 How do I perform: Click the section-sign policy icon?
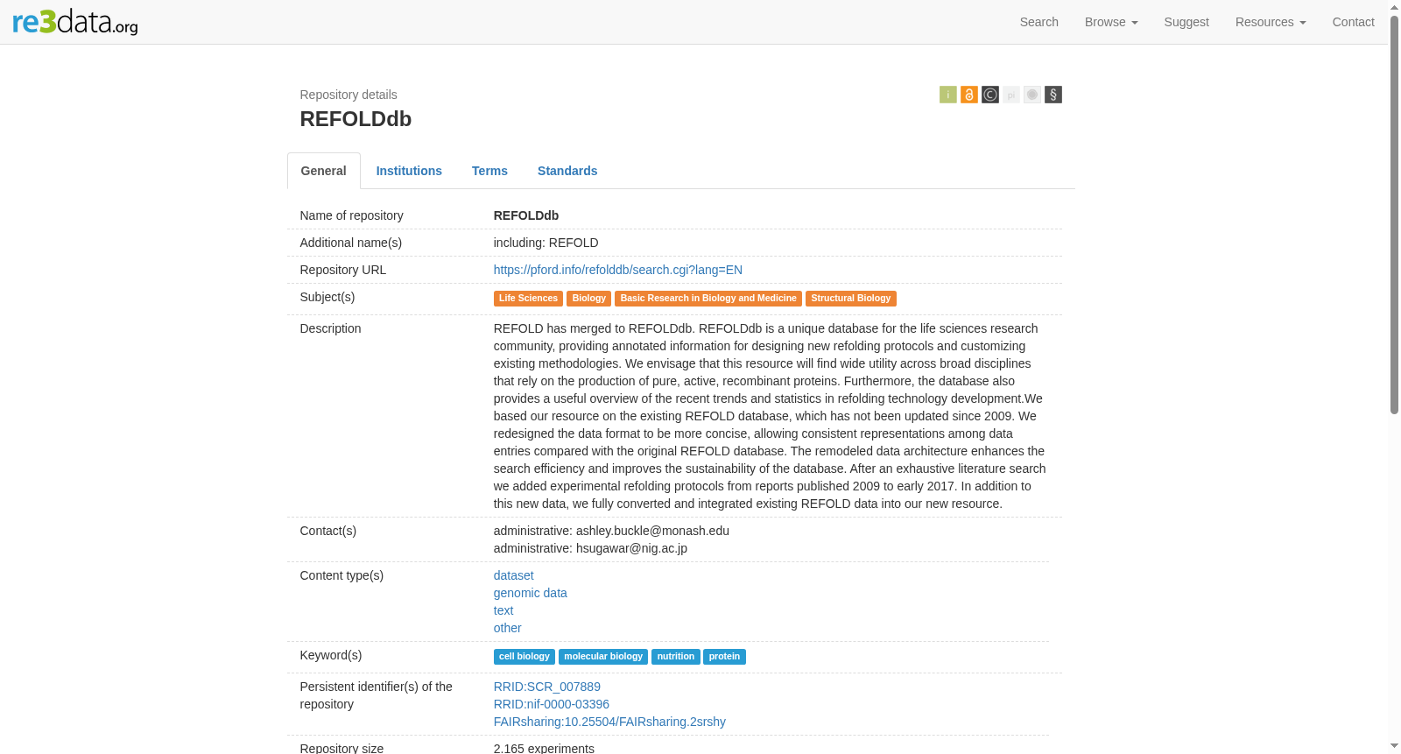click(1053, 95)
